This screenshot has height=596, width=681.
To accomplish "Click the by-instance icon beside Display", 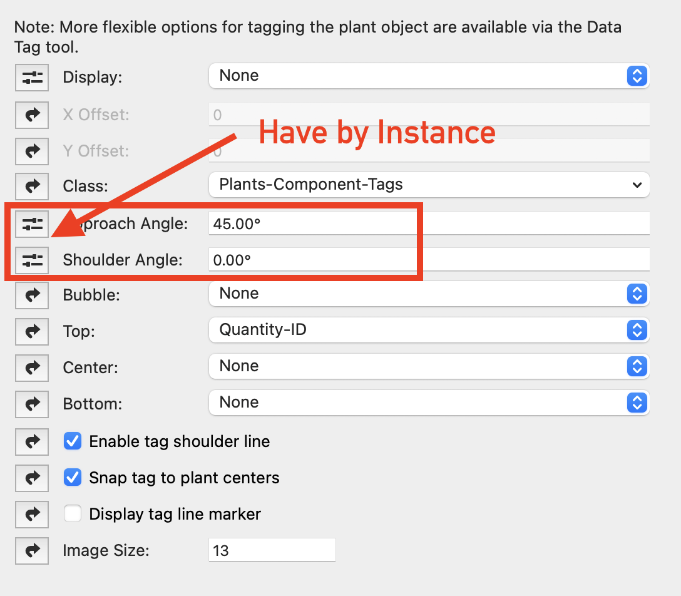I will [32, 77].
